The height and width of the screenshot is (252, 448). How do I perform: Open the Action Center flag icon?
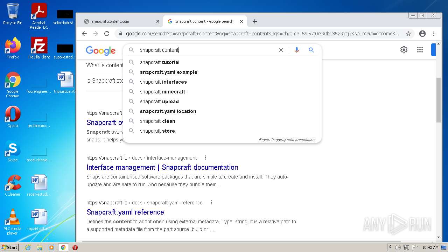point(415,247)
